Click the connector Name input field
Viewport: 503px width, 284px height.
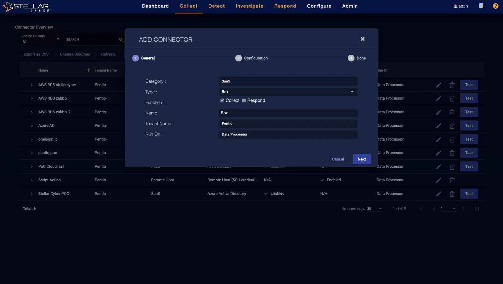pyautogui.click(x=288, y=113)
